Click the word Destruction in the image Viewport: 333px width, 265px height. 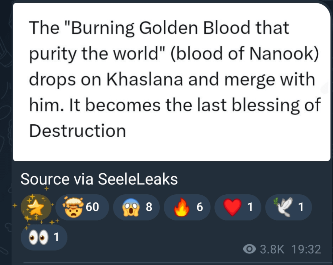[77, 131]
